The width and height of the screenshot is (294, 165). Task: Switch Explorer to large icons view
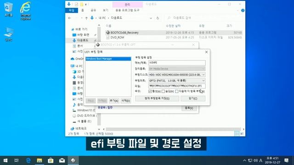(242, 133)
